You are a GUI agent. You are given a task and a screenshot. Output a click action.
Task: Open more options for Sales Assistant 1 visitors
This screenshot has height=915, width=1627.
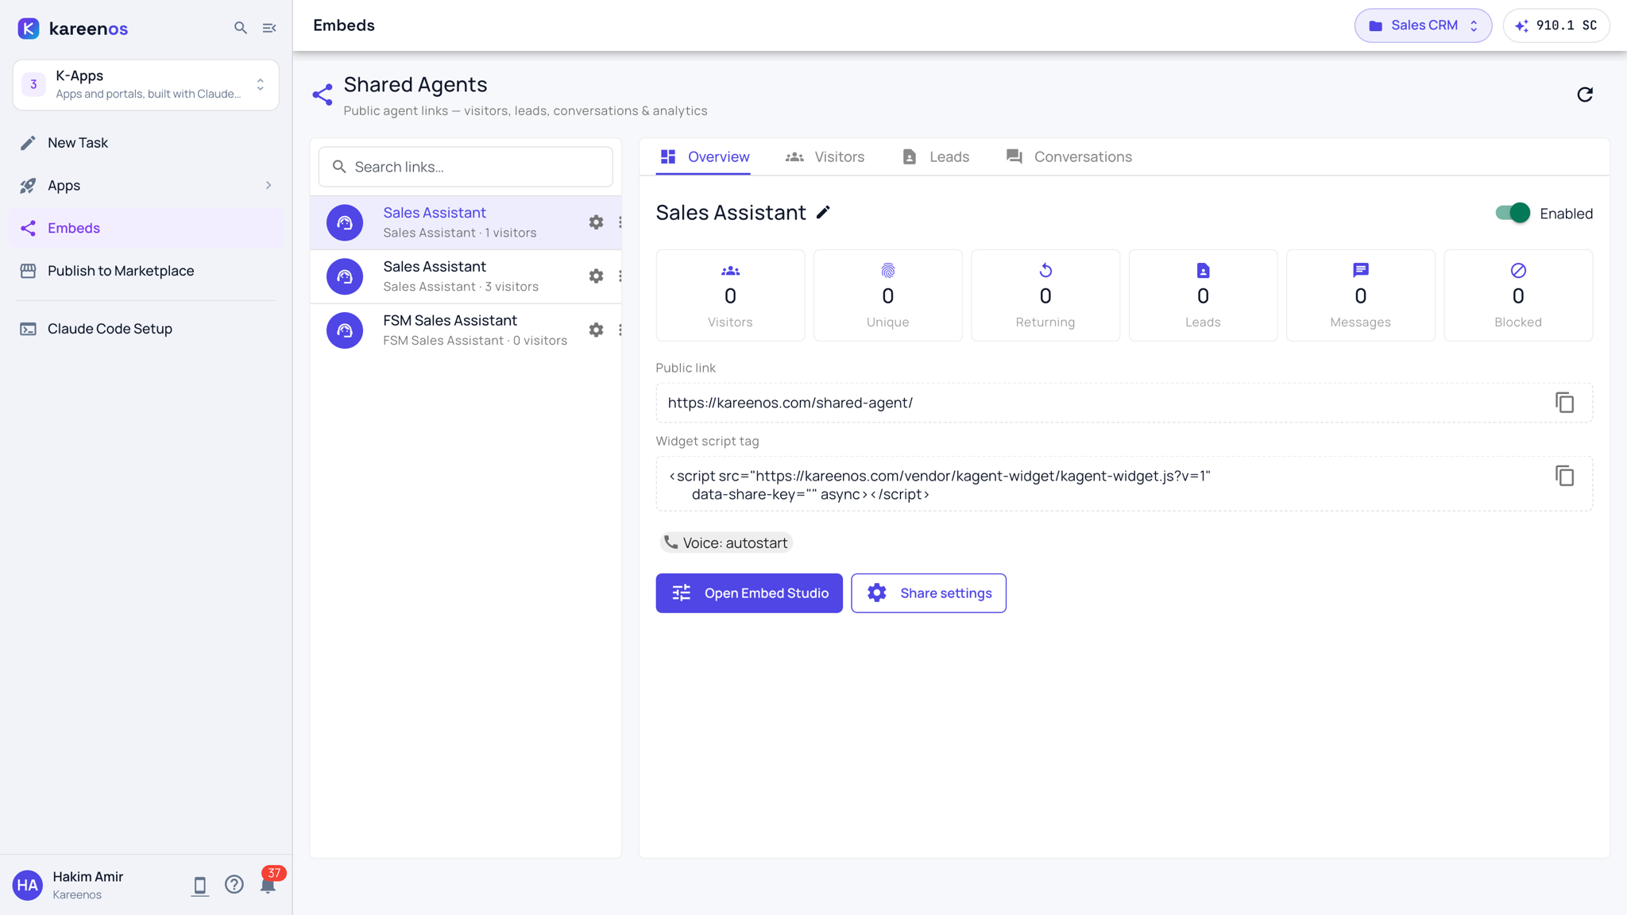(620, 222)
